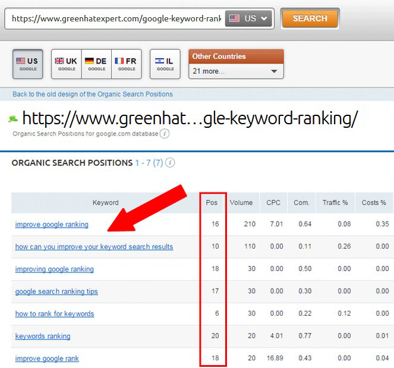Click Com. value 0.50 in improving google ranking row

tap(305, 269)
